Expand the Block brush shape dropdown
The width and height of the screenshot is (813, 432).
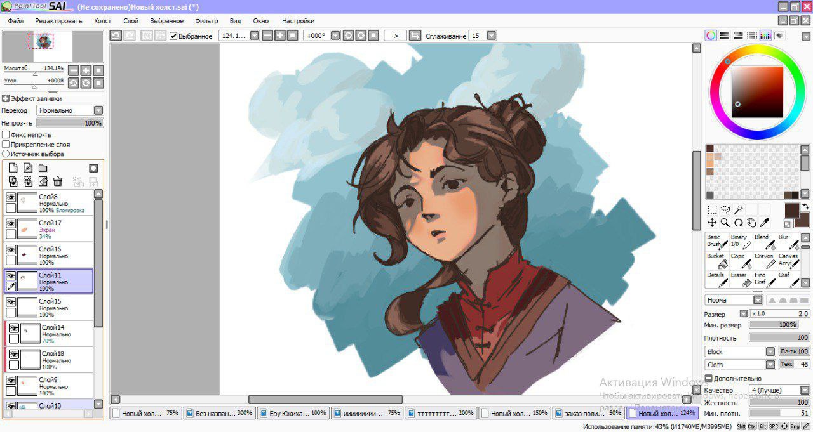770,351
